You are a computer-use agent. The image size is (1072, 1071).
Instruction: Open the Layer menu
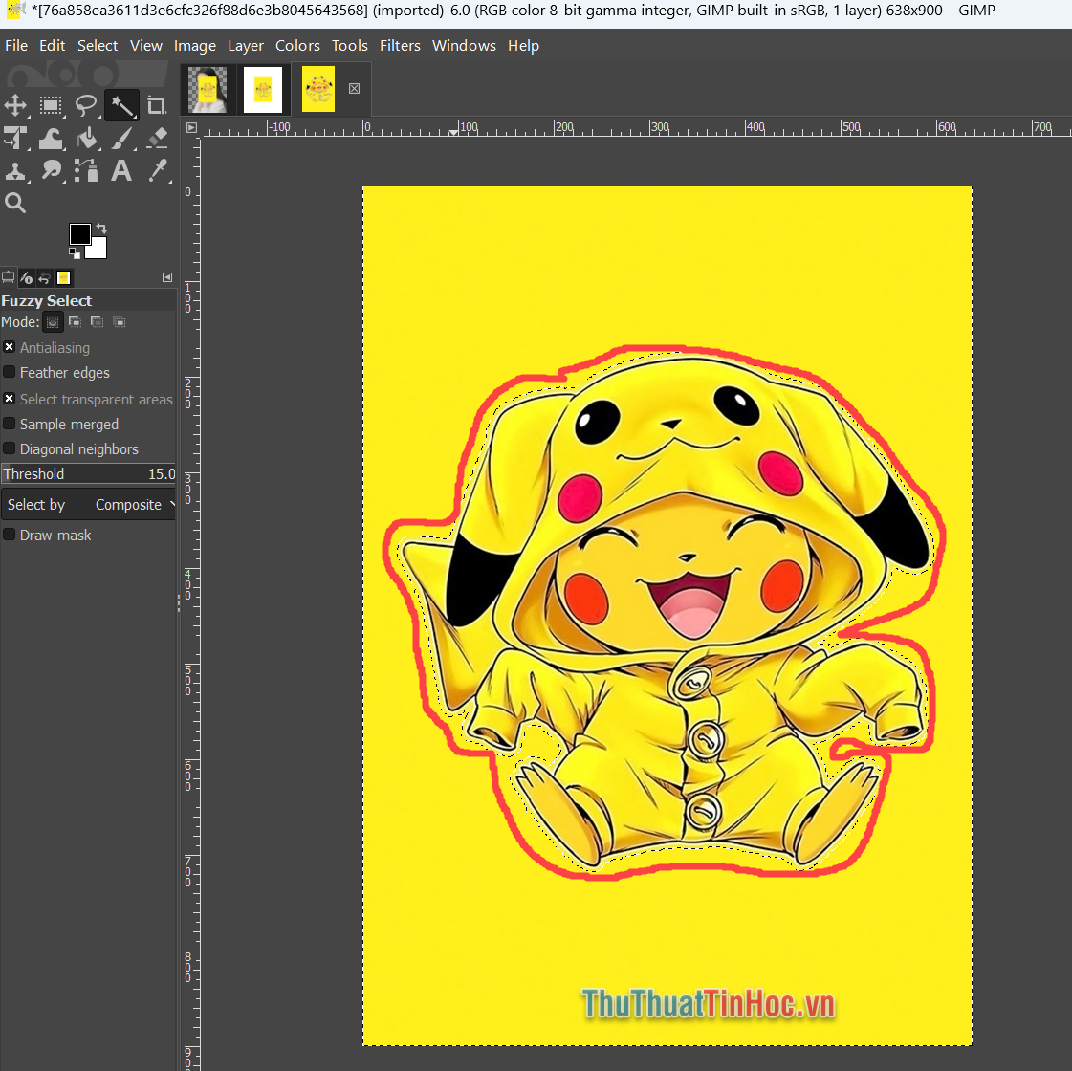[x=246, y=46]
